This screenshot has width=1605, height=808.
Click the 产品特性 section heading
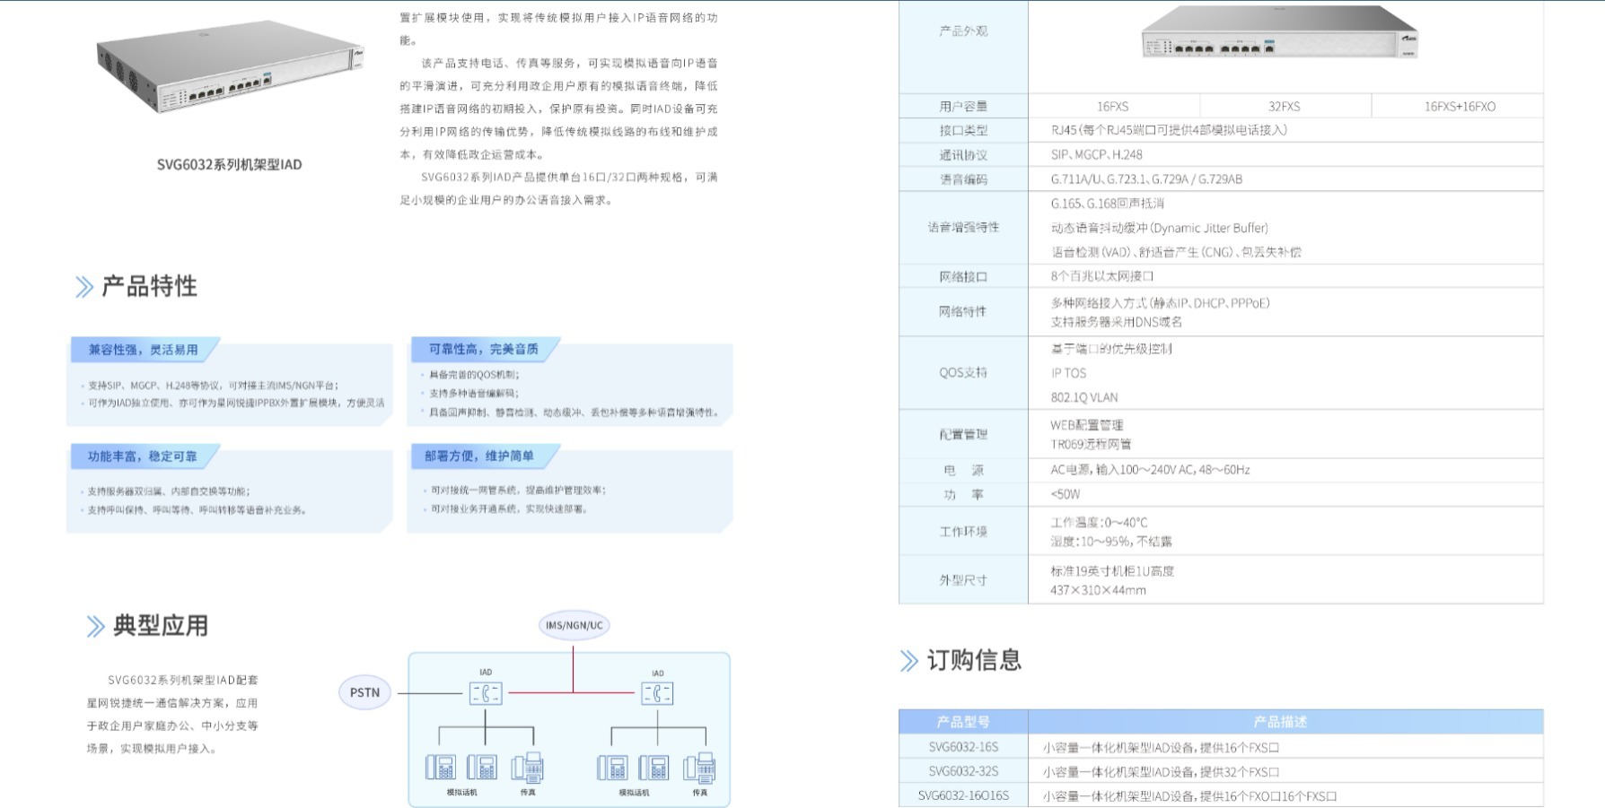149,287
